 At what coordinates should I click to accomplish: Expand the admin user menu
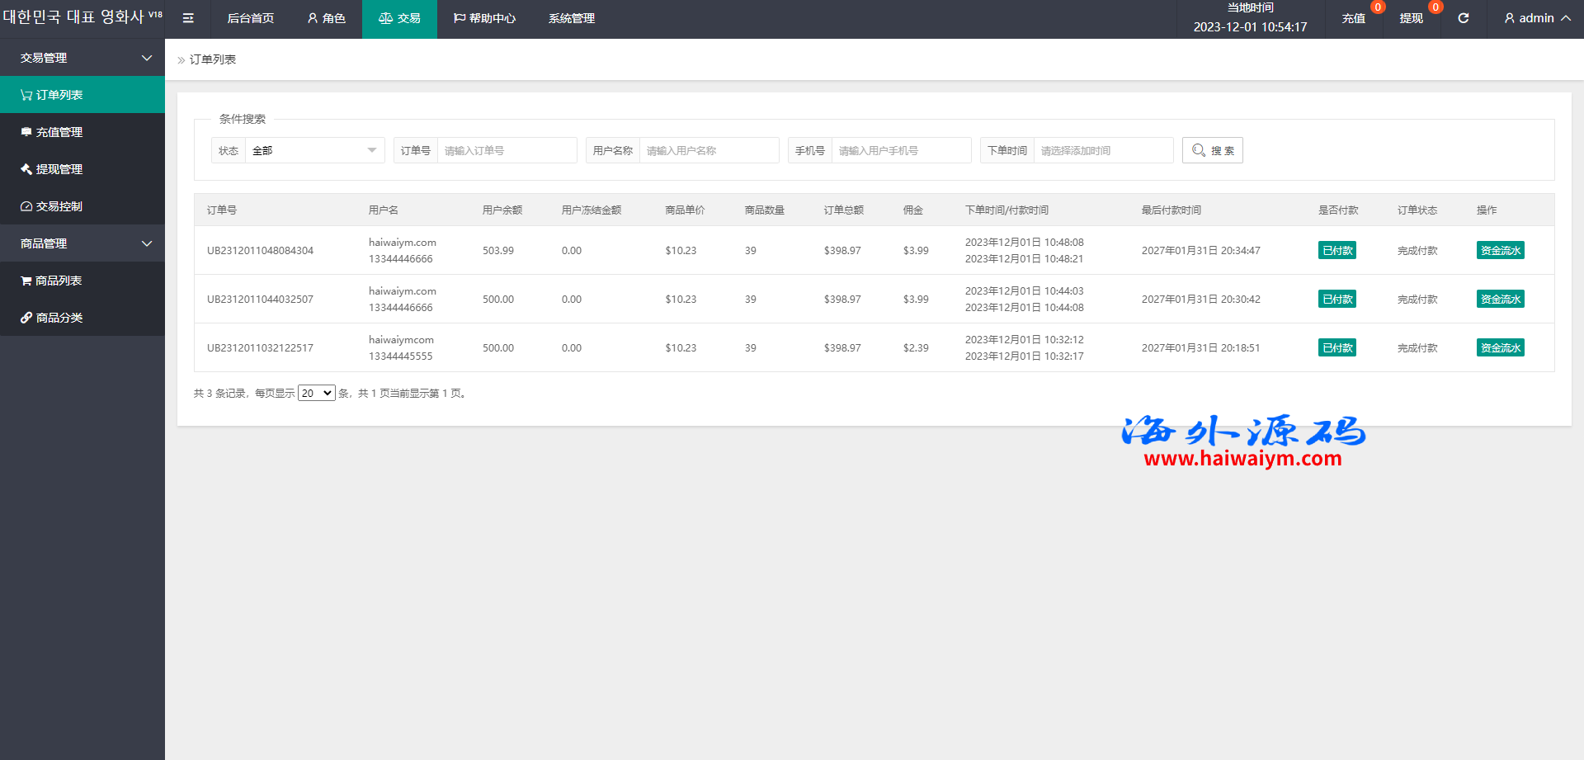click(1536, 18)
